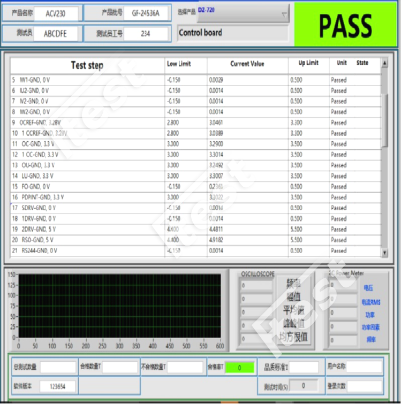
Task: Click the Current Value column header
Action: [x=247, y=64]
